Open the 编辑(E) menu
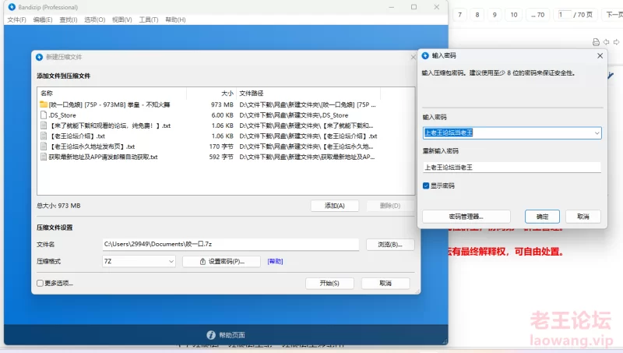This screenshot has width=623, height=353. 43,19
